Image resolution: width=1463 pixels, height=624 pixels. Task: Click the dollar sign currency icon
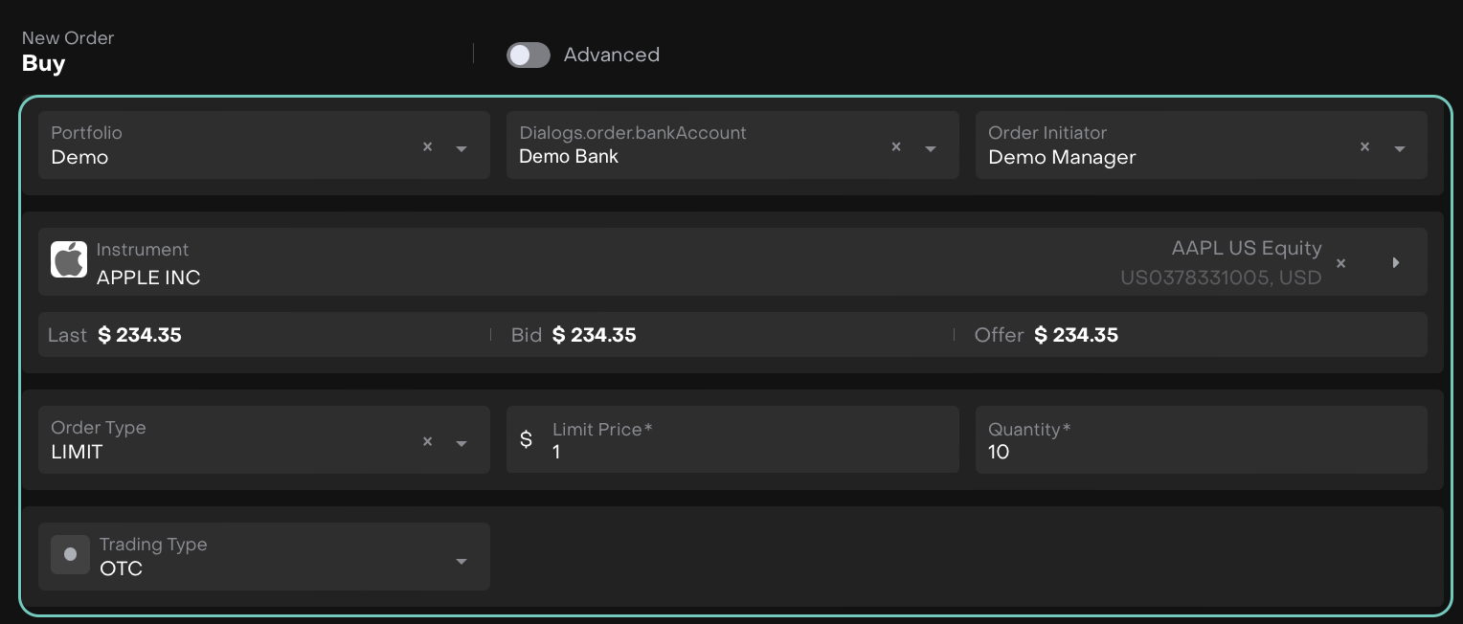tap(526, 440)
